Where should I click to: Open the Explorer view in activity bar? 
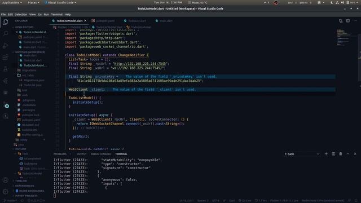(x=5, y=22)
